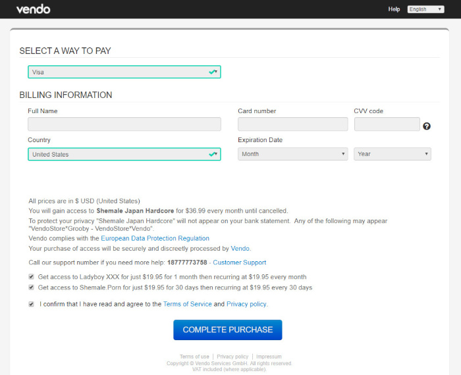This screenshot has width=461, height=375.
Task: Open the English language dropdown
Action: [x=425, y=9]
